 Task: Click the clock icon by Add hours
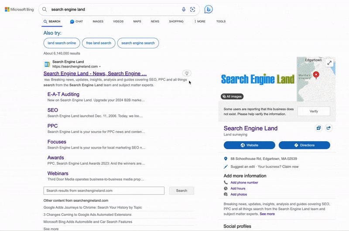(226, 188)
